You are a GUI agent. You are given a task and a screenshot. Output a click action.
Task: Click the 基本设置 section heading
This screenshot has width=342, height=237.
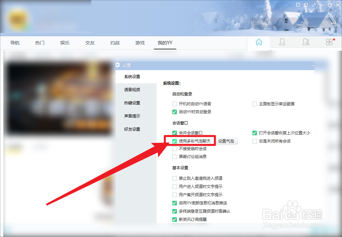coord(180,168)
